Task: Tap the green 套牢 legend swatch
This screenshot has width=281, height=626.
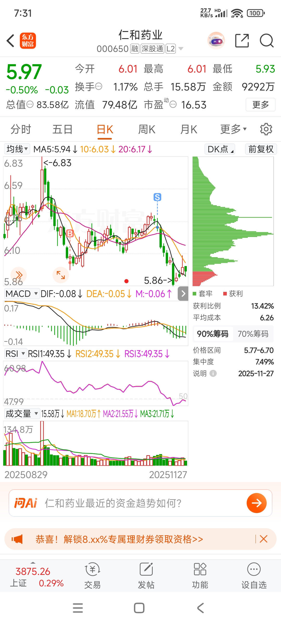Action: point(194,294)
